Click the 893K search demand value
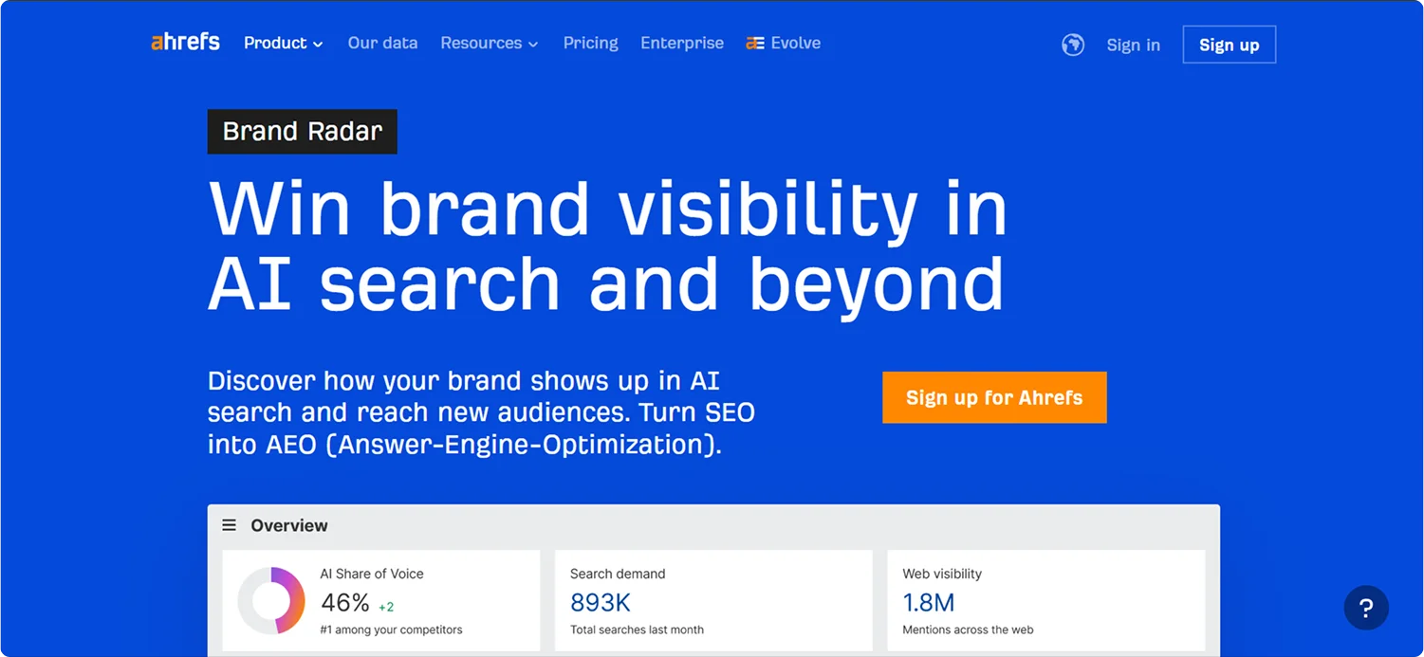1424x657 pixels. pyautogui.click(x=601, y=603)
